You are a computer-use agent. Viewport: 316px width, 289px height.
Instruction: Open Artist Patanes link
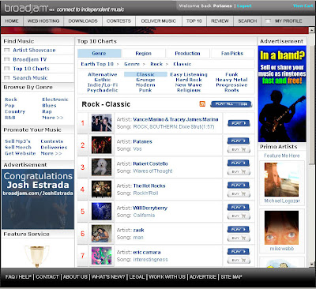(x=142, y=141)
